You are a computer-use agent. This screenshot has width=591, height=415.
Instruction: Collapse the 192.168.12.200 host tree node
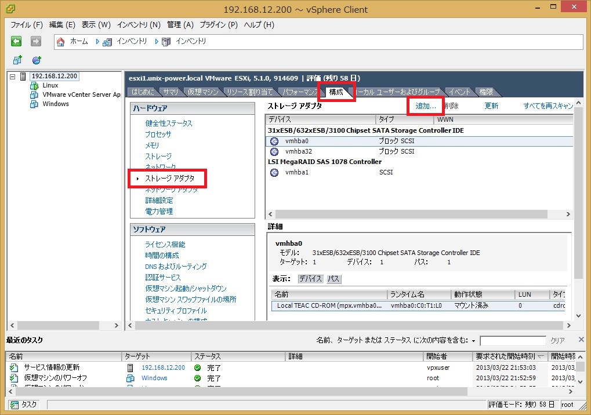point(12,77)
